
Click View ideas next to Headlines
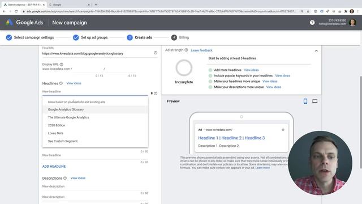(74, 83)
